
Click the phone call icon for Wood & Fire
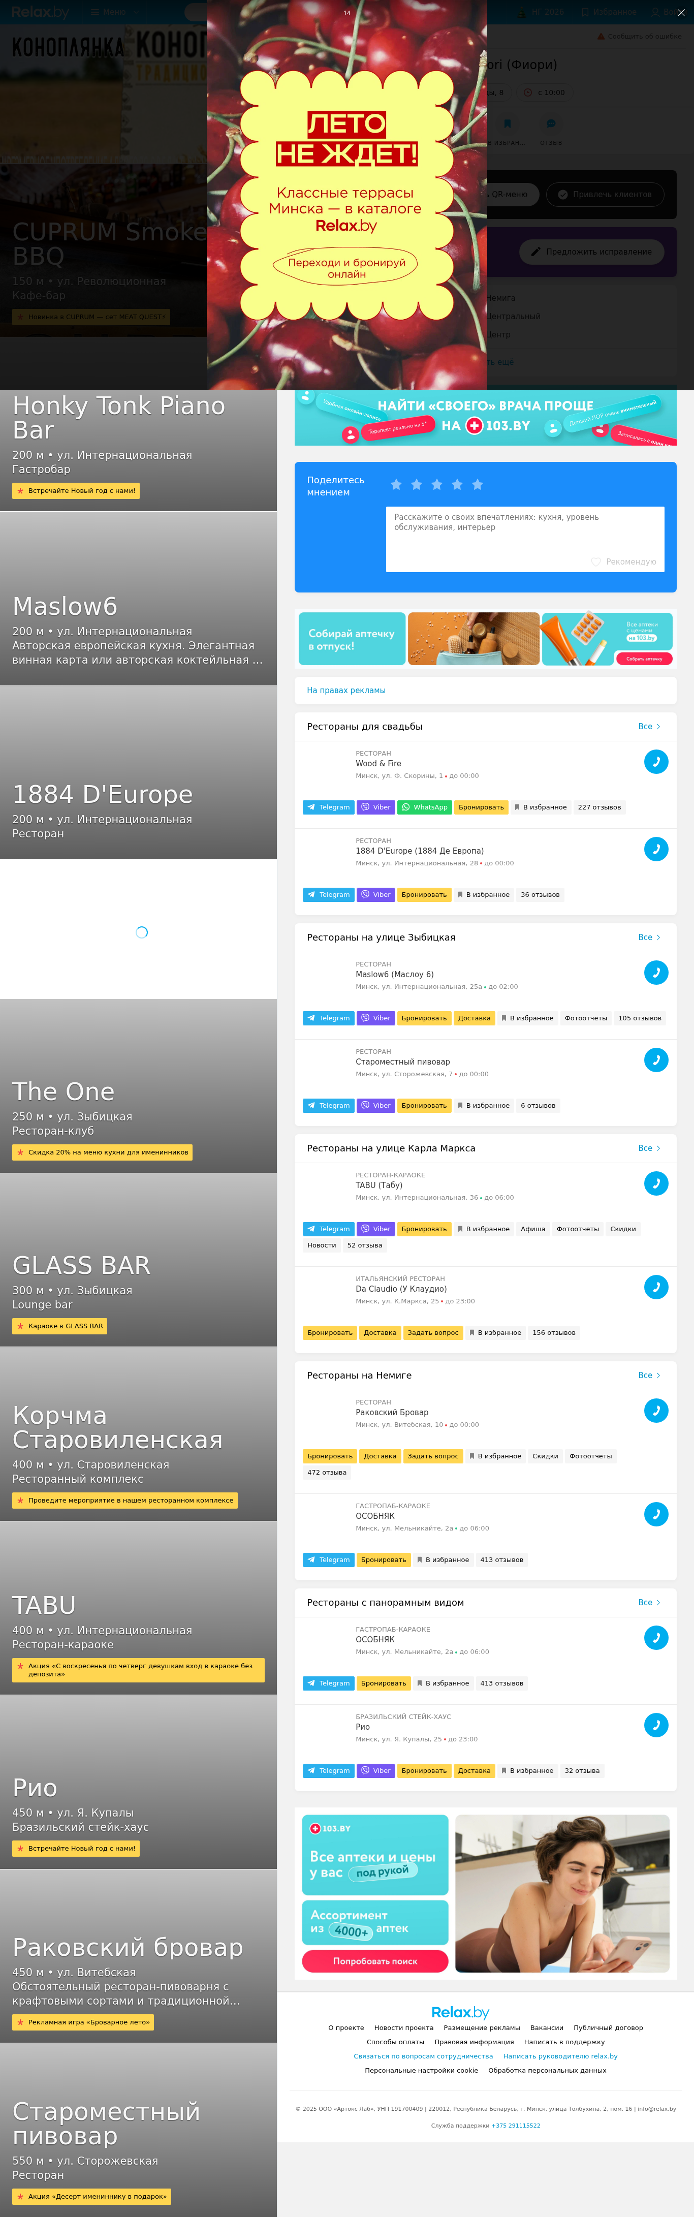(656, 762)
